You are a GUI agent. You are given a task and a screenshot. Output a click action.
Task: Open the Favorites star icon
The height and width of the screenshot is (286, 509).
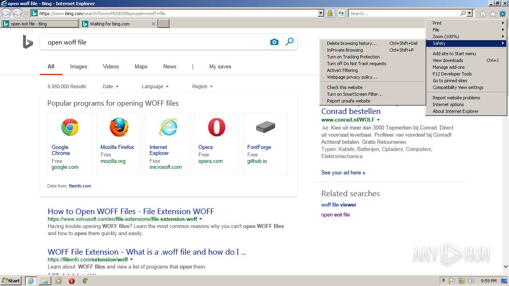(493, 14)
